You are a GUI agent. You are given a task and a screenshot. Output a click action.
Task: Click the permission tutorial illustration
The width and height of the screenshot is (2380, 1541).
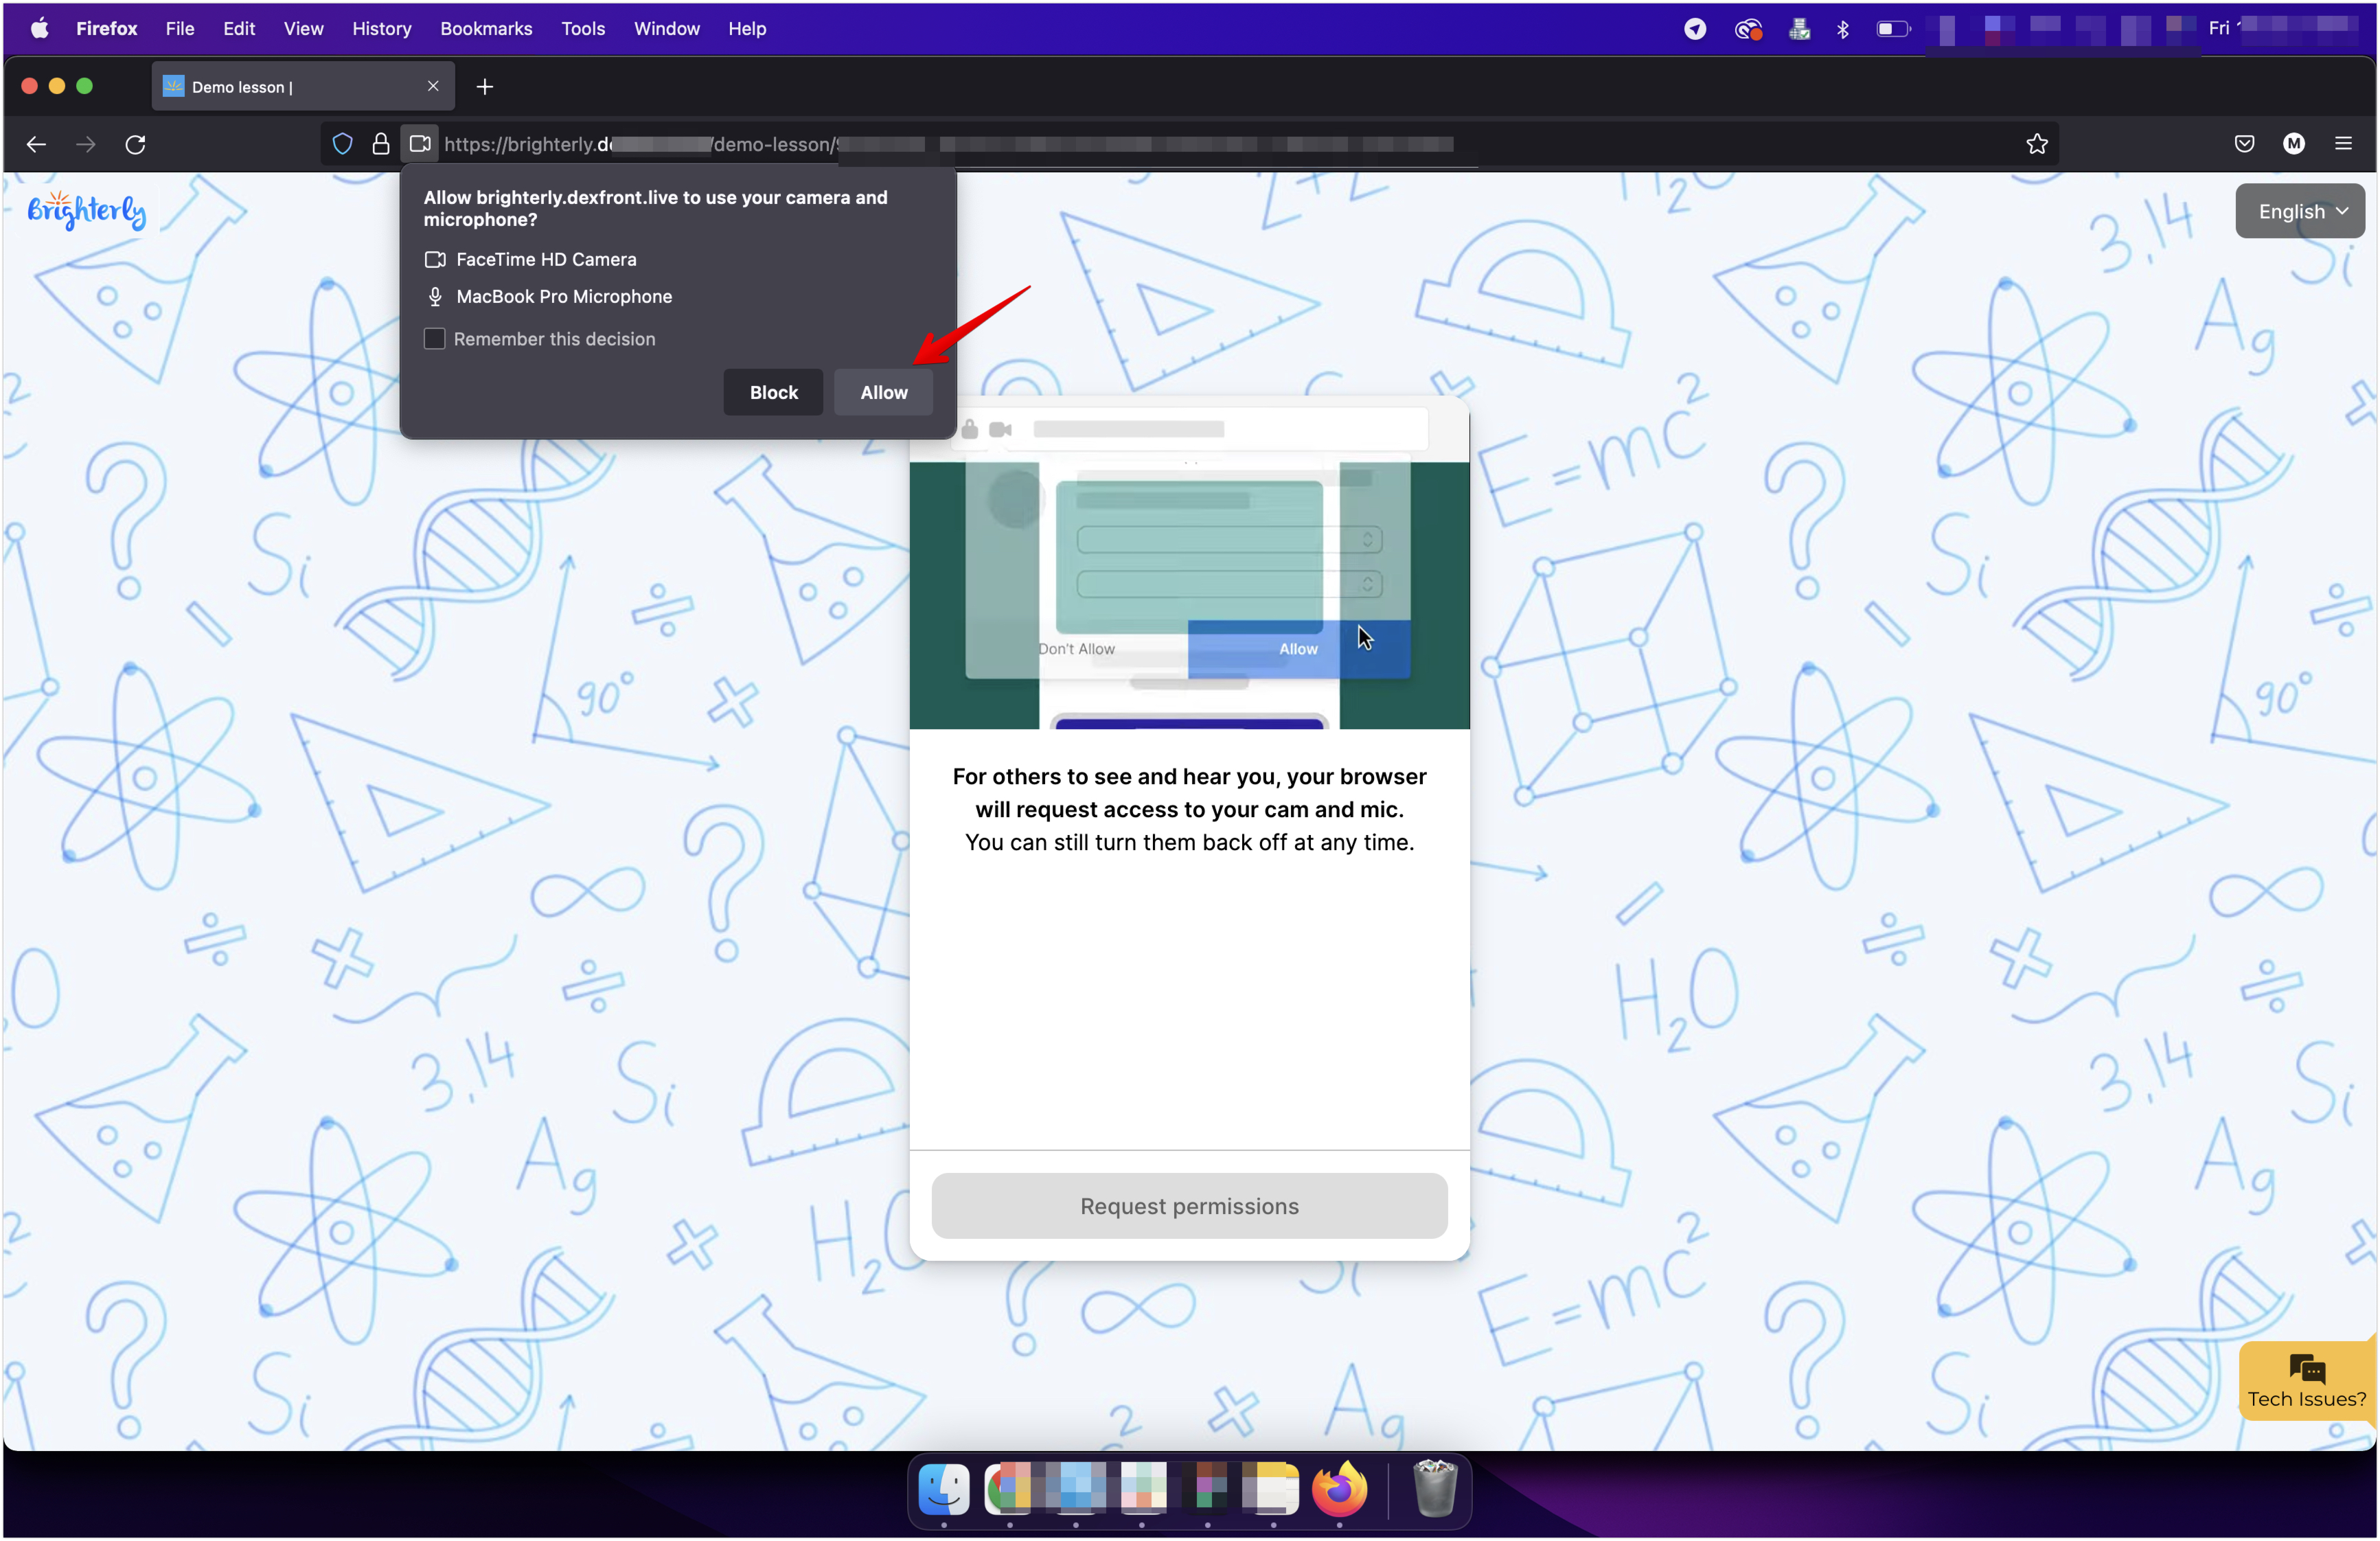point(1189,563)
